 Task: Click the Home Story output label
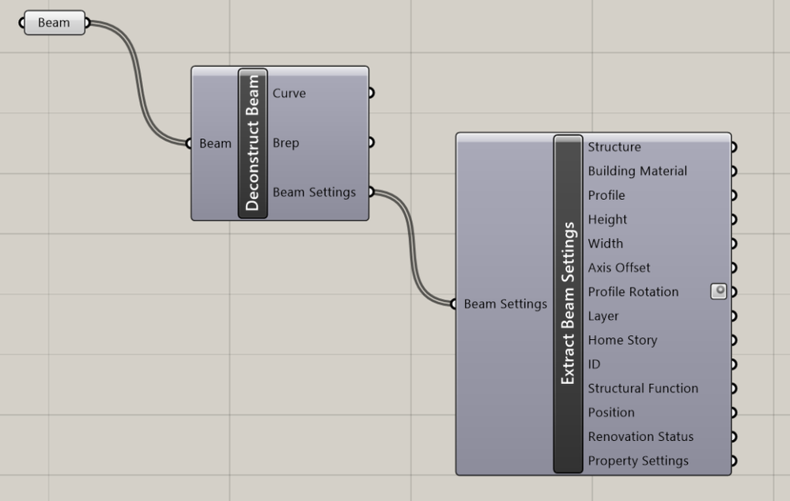pyautogui.click(x=622, y=341)
